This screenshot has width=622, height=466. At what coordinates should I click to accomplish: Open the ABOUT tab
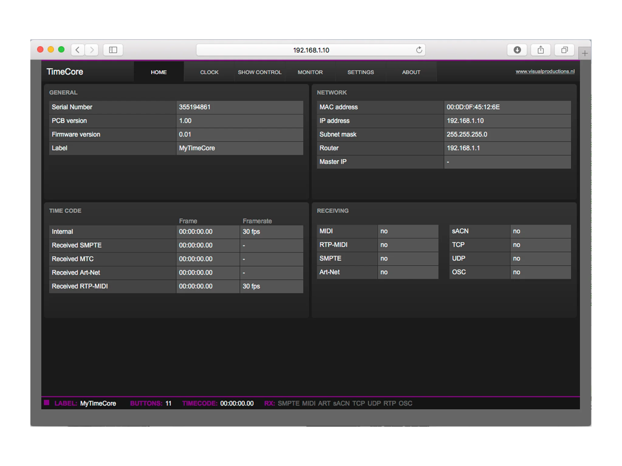tap(411, 72)
